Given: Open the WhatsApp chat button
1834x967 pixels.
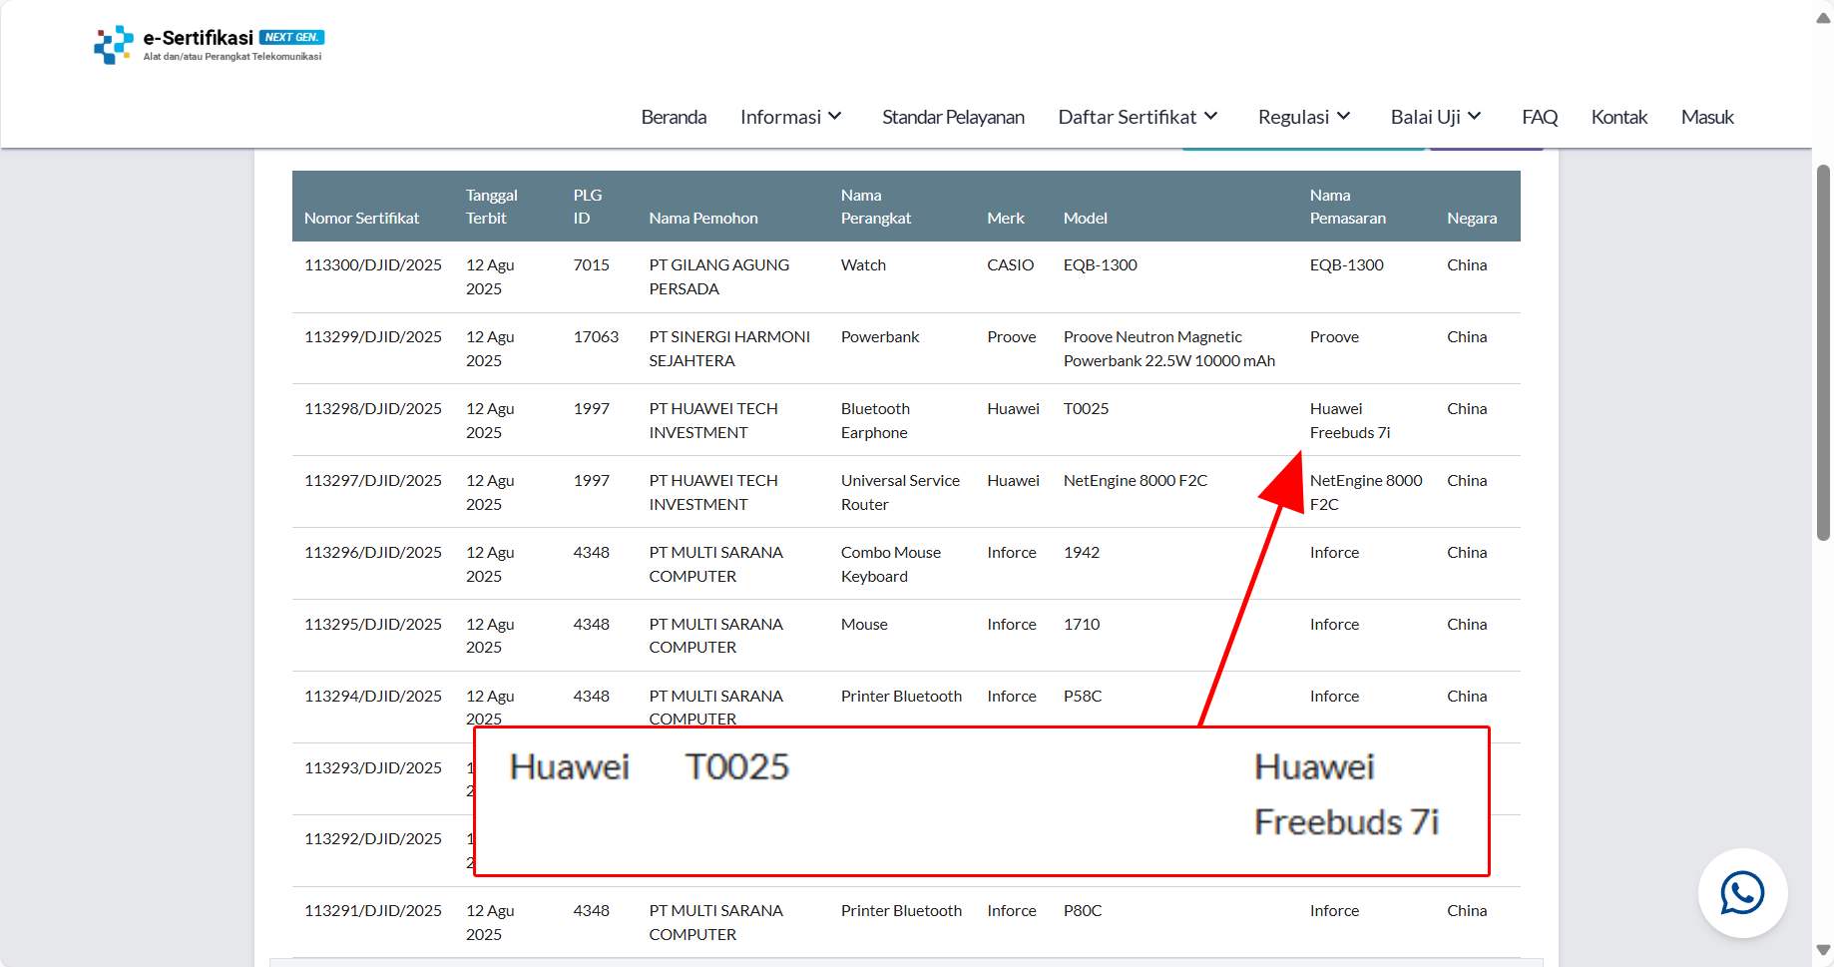Looking at the screenshot, I should tap(1742, 893).
